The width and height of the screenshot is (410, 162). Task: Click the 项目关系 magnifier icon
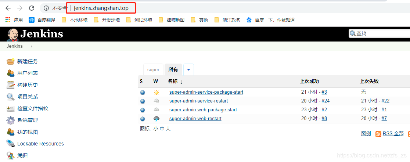pyautogui.click(x=11, y=97)
